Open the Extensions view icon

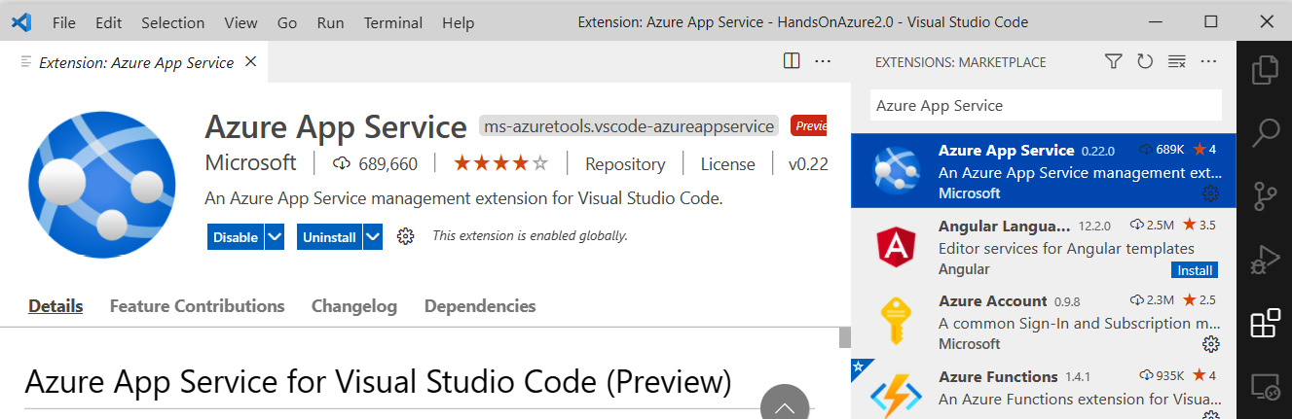1264,323
